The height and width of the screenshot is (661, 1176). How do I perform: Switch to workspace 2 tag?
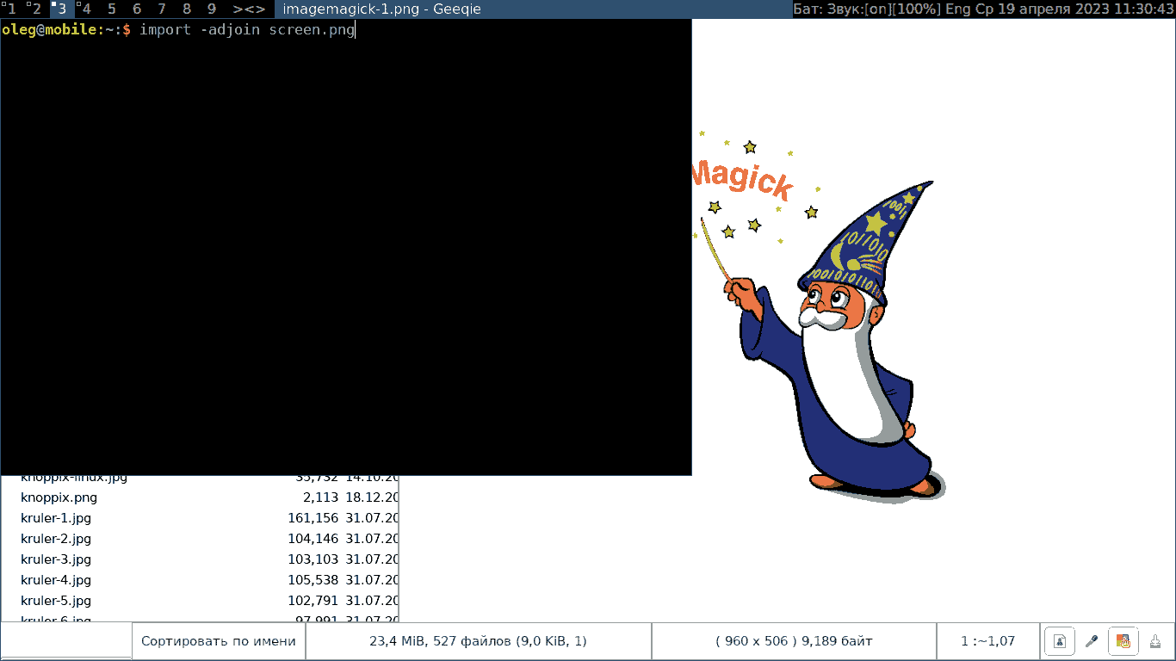click(36, 9)
